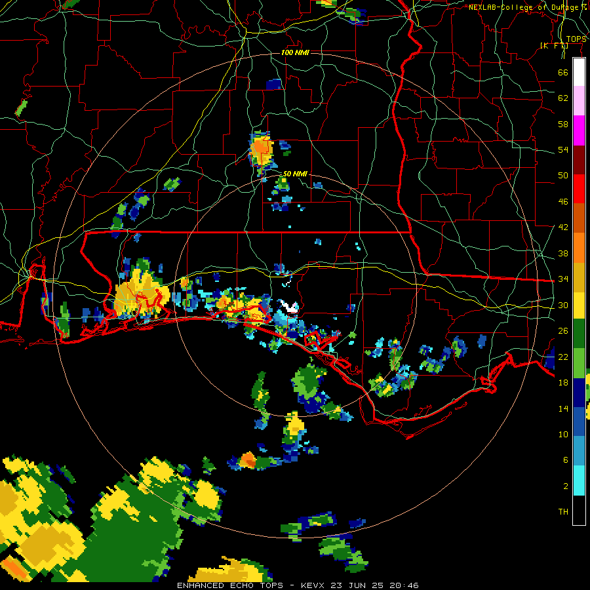This screenshot has height=590, width=590.
Task: Click the legend value '62'
Action: pos(563,98)
